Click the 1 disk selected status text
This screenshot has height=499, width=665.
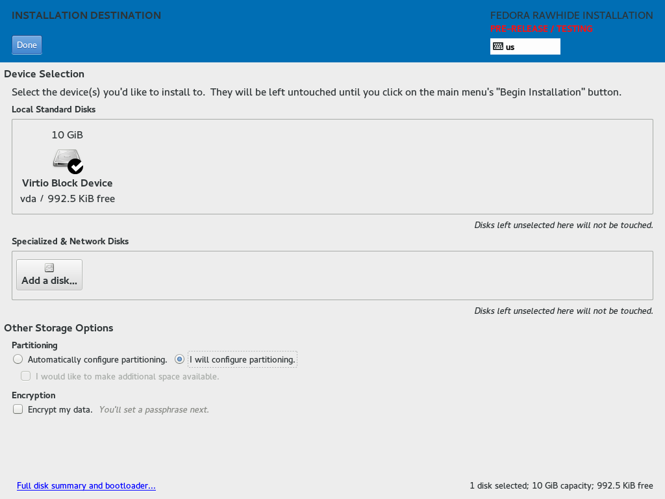tap(561, 486)
